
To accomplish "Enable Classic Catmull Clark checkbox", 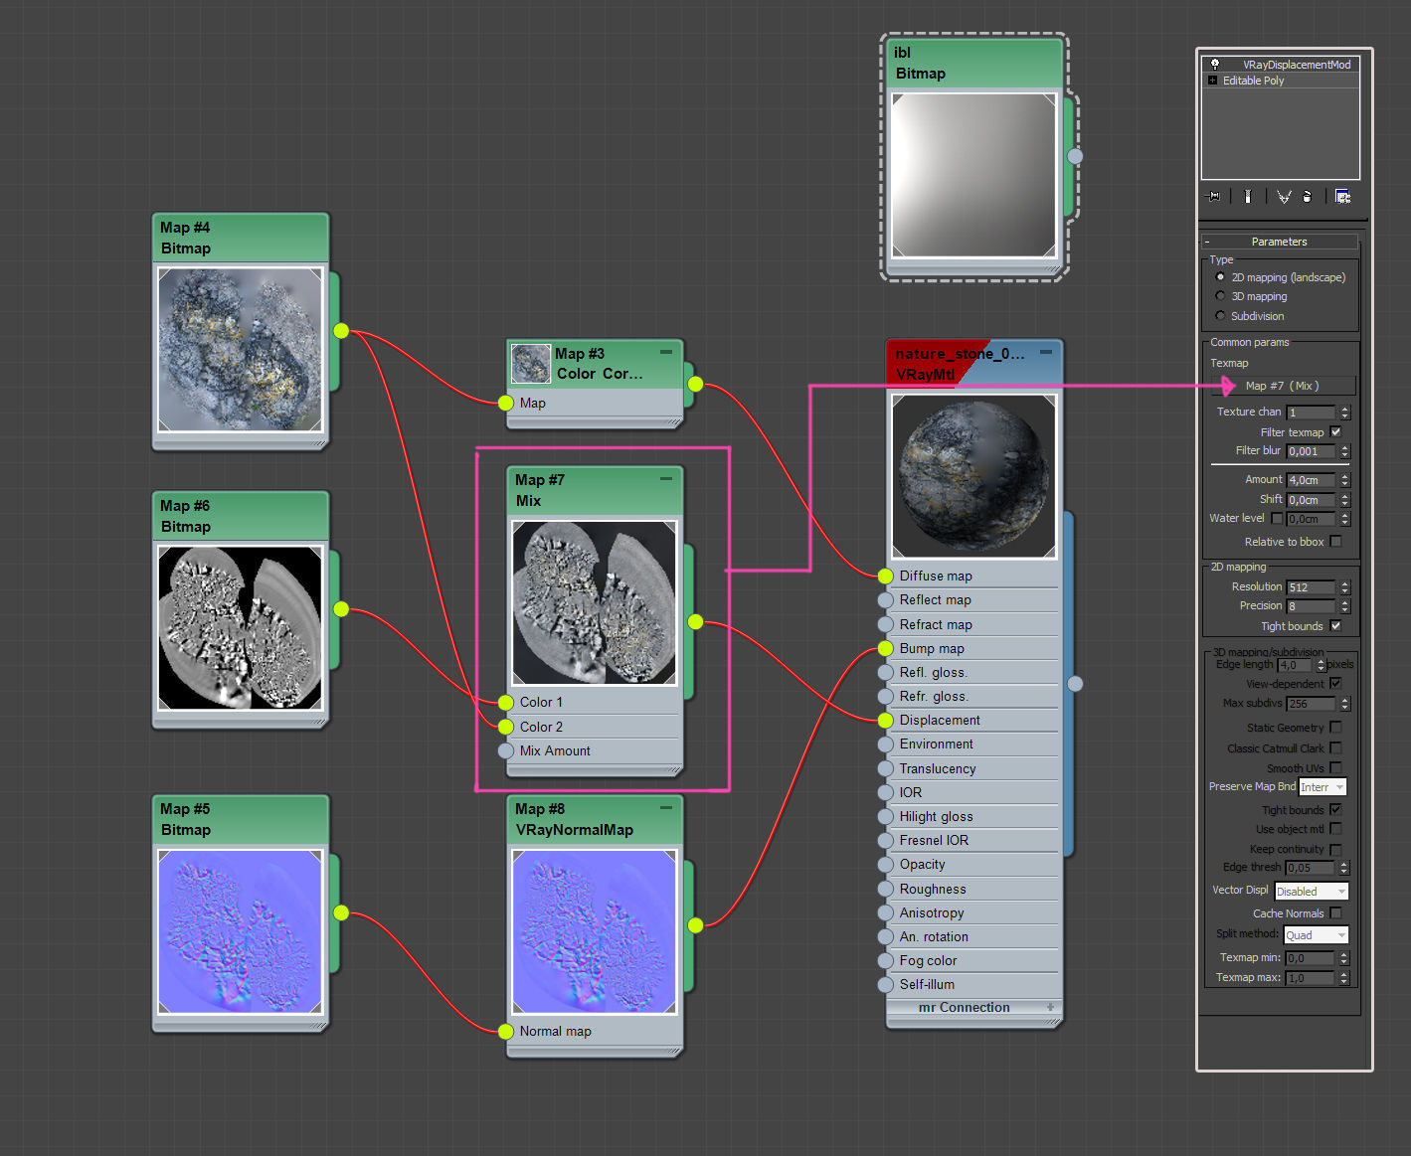I will (1335, 747).
